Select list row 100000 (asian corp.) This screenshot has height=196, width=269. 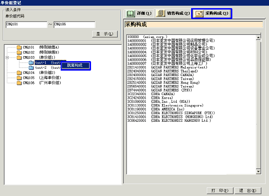pyautogui.click(x=147, y=37)
